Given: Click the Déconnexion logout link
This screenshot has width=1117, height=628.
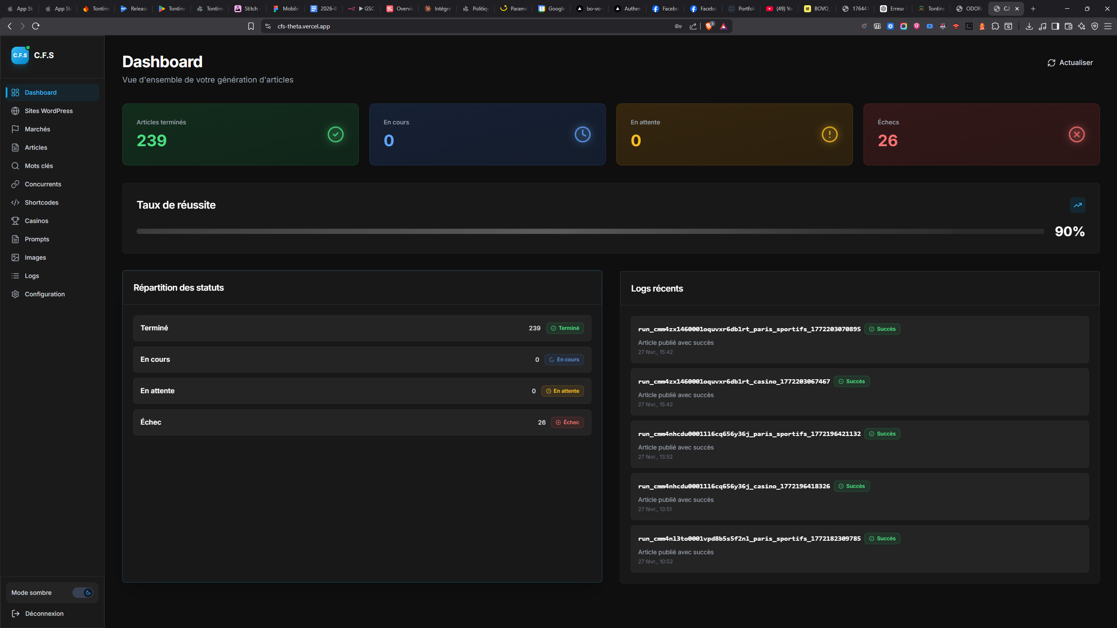Looking at the screenshot, I should (x=44, y=614).
